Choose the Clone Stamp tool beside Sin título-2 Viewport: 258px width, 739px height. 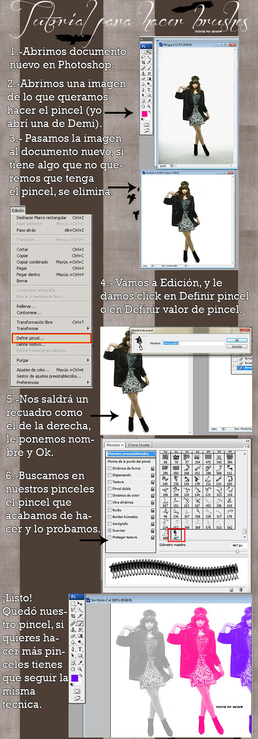point(73,630)
